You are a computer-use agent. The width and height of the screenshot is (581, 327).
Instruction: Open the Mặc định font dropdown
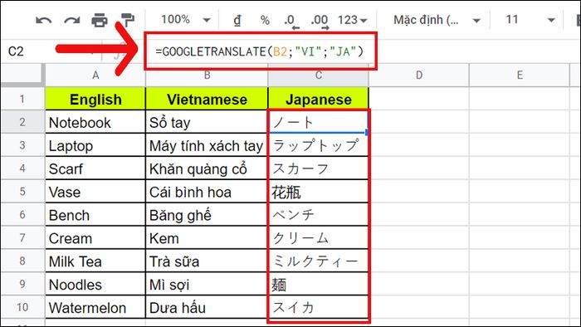click(x=437, y=20)
